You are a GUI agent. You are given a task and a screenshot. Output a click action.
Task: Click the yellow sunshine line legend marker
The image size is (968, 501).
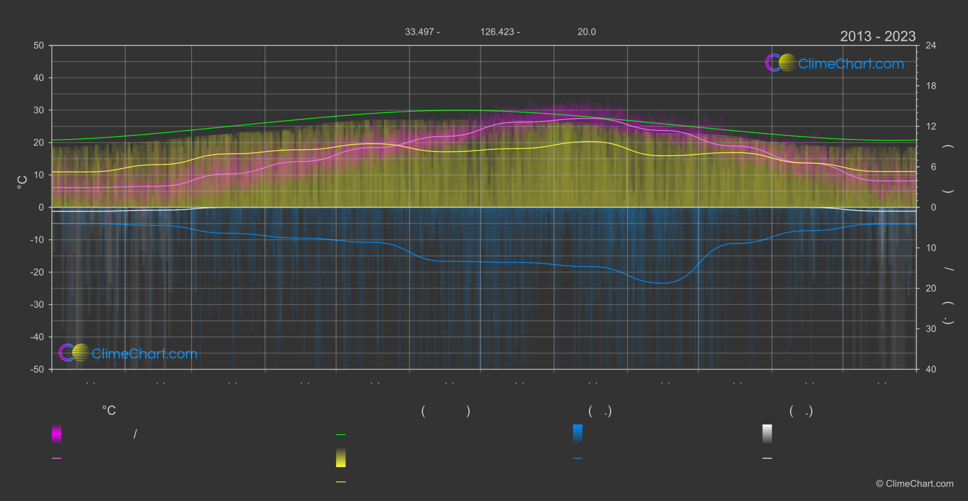(341, 482)
